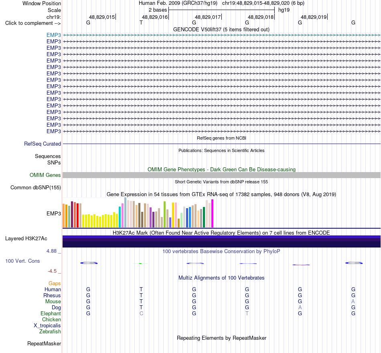Open the 'RefSeq genes from NCBI' track title
Screen dimensions: 381x353
point(221,138)
